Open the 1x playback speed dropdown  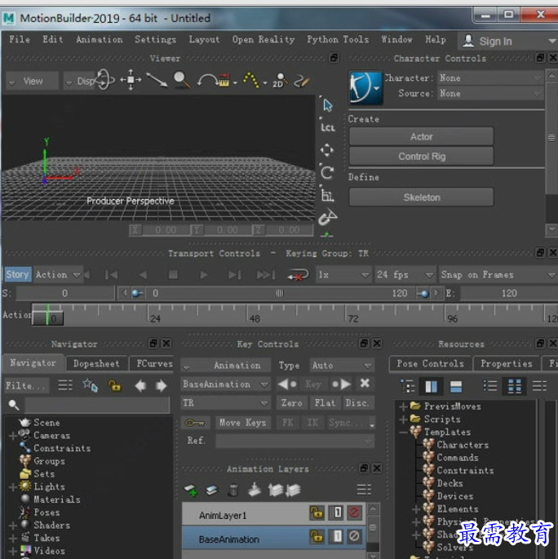pyautogui.click(x=343, y=275)
